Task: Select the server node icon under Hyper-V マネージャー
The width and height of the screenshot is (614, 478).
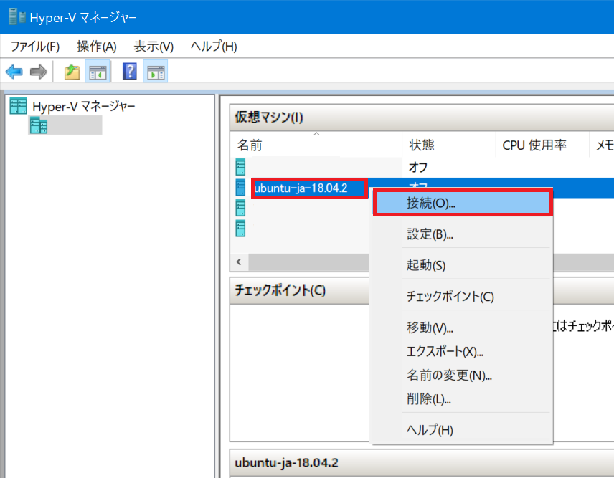Action: (x=39, y=125)
